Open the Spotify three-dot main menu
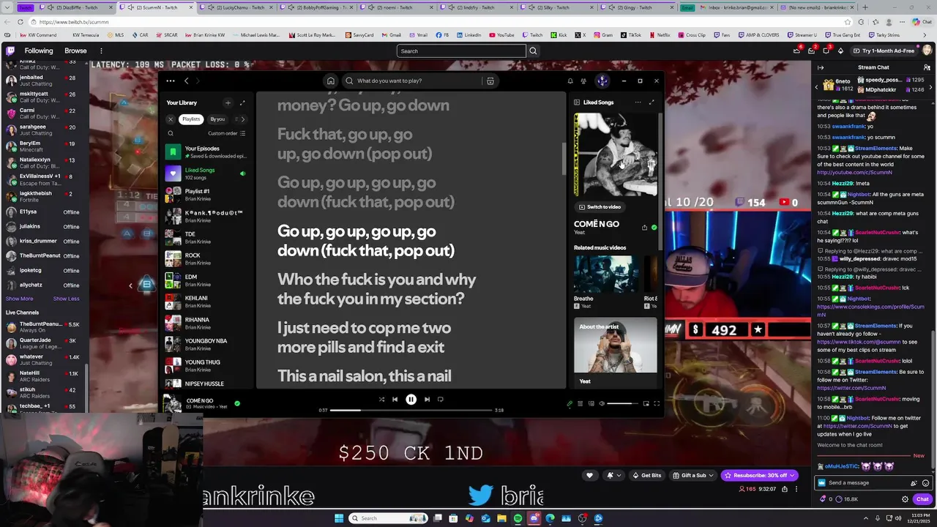Screen dimensions: 937x527 [x=170, y=81]
